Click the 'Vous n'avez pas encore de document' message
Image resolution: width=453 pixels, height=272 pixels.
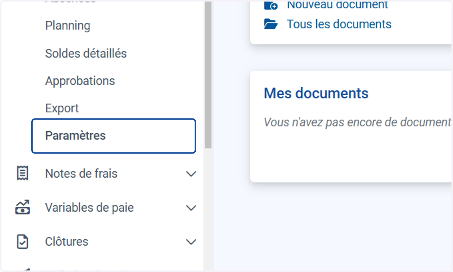point(357,122)
